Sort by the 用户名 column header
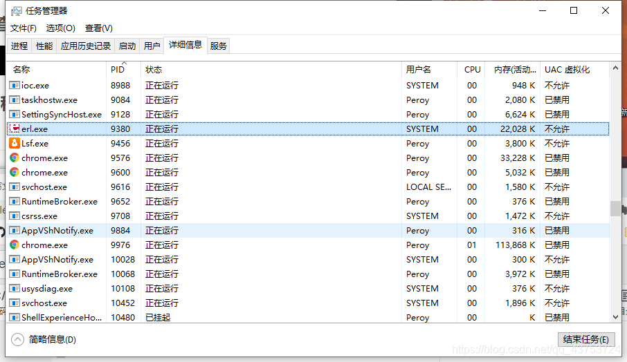 coord(429,70)
